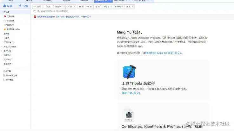Click the clock icon for to-do mail
234x131 pixels.
click(5, 21)
